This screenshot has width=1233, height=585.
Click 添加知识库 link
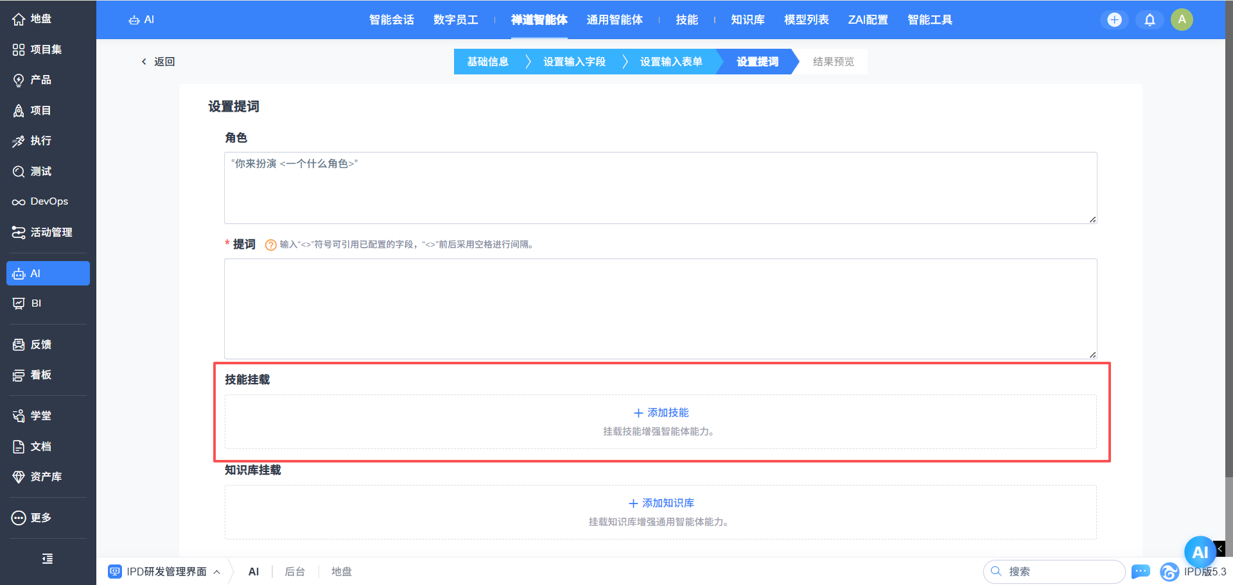point(661,503)
